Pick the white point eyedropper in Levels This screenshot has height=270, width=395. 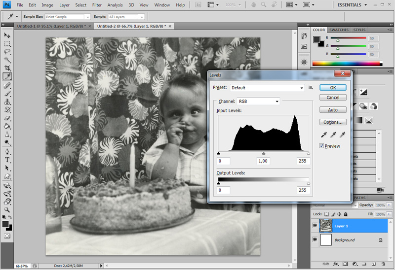(342, 135)
